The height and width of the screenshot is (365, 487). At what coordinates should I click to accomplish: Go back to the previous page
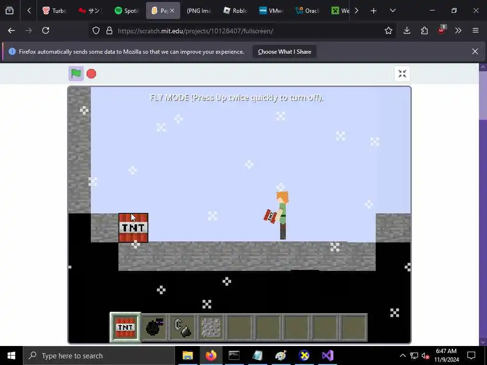(11, 30)
